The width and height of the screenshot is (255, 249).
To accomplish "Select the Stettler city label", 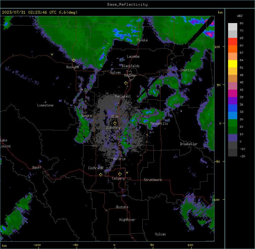I will point(188,70).
